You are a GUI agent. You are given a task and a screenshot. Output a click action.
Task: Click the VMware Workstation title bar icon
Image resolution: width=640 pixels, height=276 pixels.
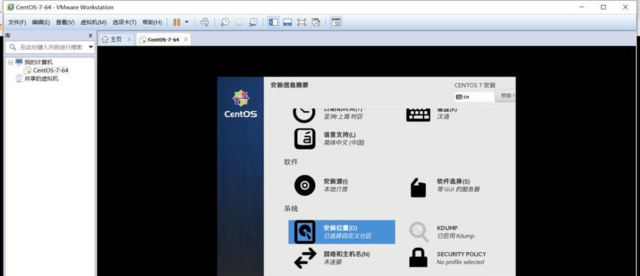point(10,7)
